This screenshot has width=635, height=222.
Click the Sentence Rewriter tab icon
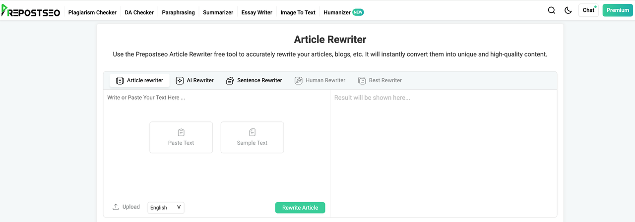click(230, 80)
